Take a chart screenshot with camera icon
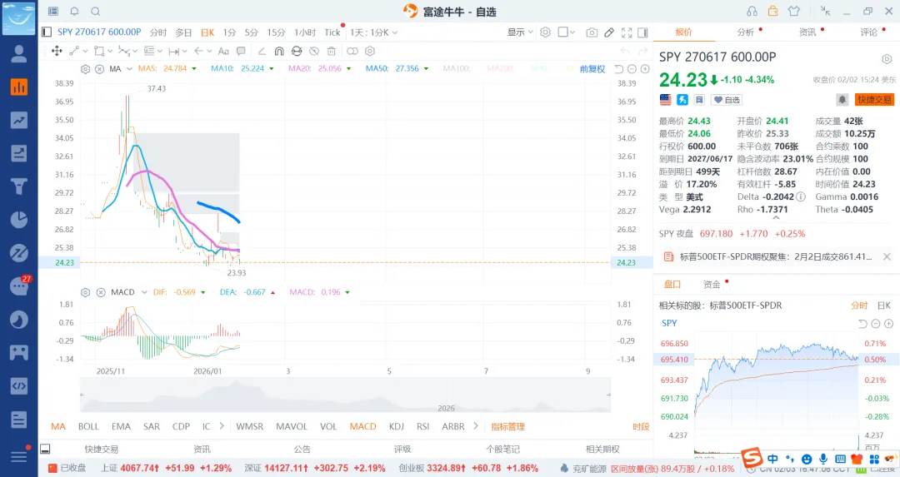This screenshot has width=900, height=477. click(592, 32)
